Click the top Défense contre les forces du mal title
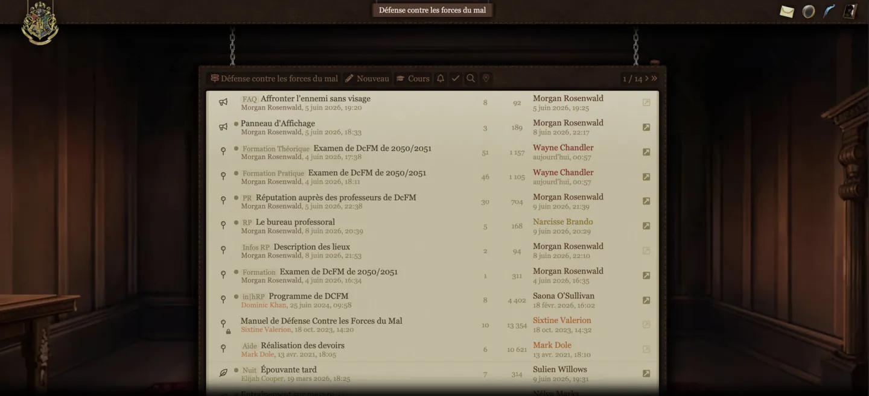The height and width of the screenshot is (396, 869). [x=432, y=10]
